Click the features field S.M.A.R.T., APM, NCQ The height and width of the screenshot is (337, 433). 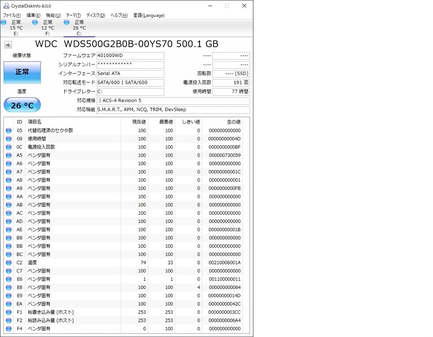[173, 110]
